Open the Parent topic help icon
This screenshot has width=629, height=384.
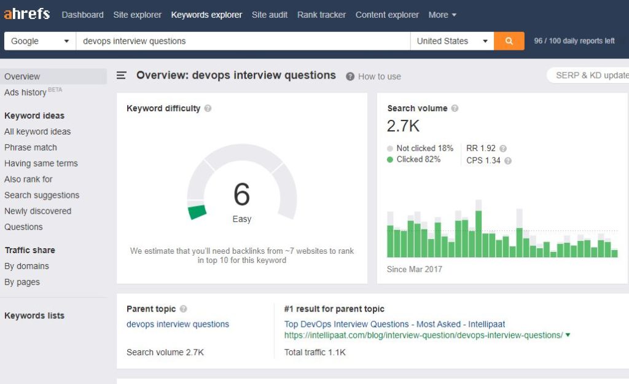point(183,309)
